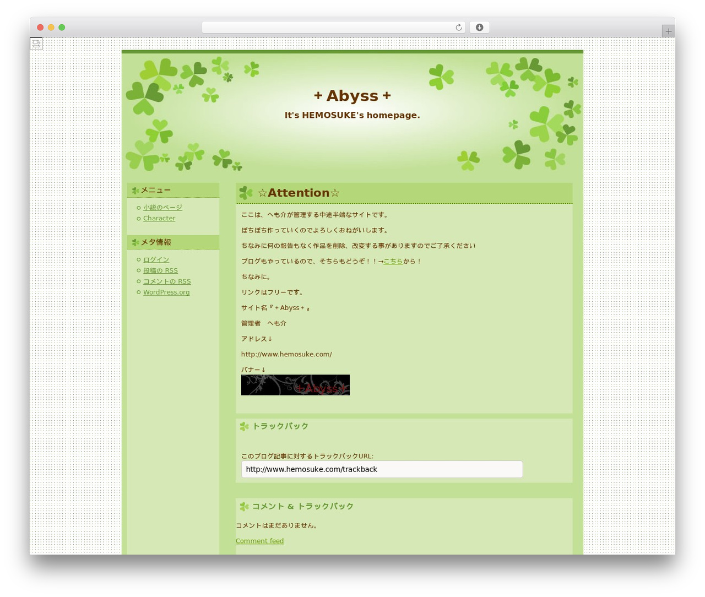This screenshot has height=597, width=705.
Task: Click the clover icon beside メニュー heading
Action: coord(135,191)
